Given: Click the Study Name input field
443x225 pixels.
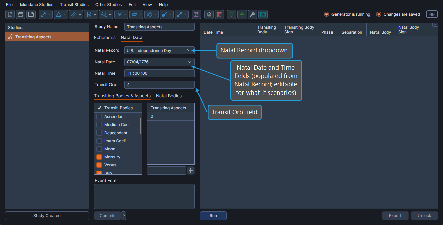Looking at the screenshot, I should pyautogui.click(x=160, y=27).
